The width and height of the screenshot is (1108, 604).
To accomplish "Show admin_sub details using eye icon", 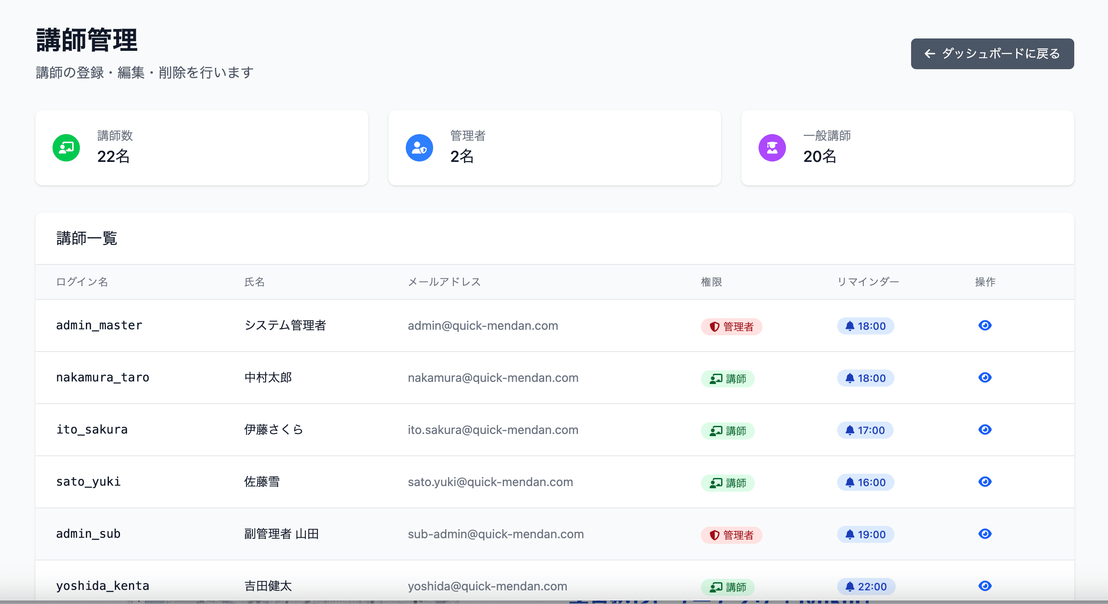I will click(985, 534).
